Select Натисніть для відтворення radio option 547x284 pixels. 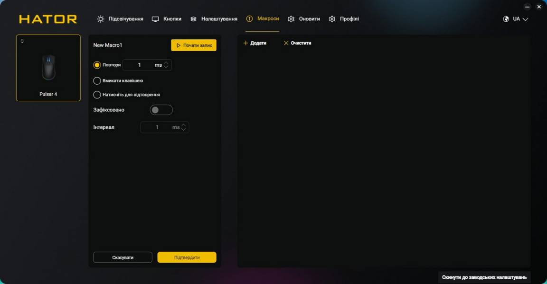(97, 95)
